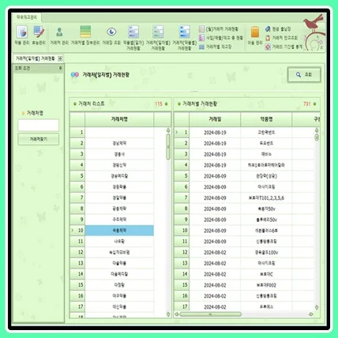Open 거래처(일자별) 거래현황 ribbon icon

[158, 38]
